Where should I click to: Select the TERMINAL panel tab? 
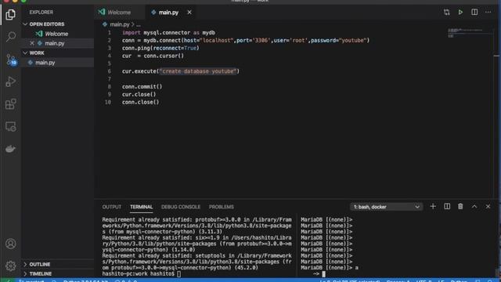[141, 207]
